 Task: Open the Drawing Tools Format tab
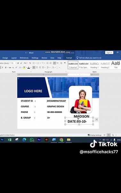69,58
